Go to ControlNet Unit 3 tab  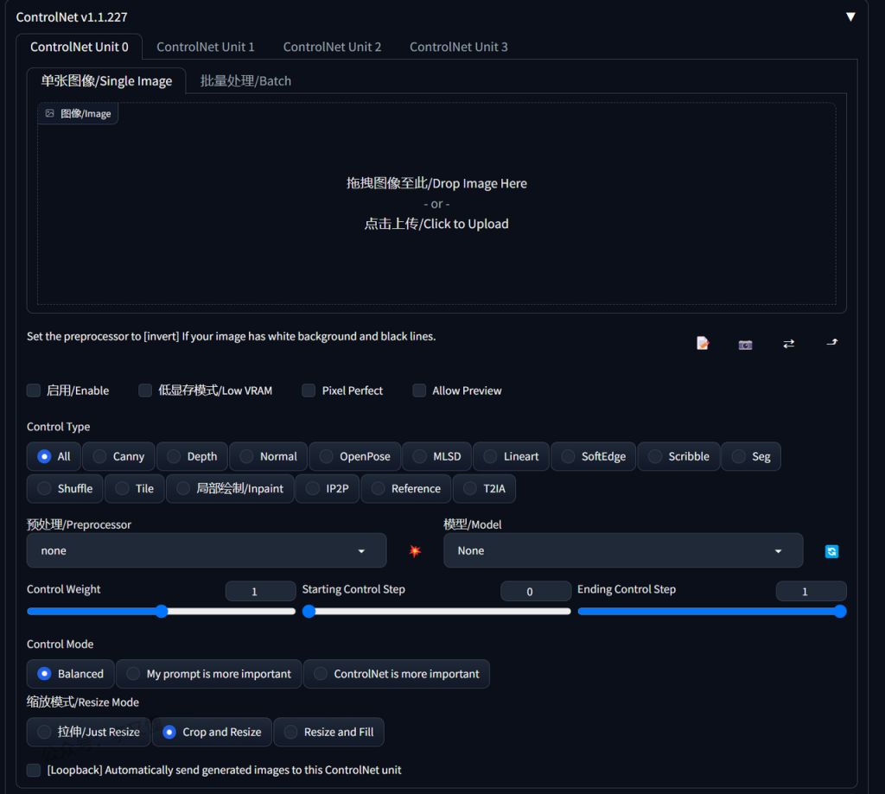458,47
